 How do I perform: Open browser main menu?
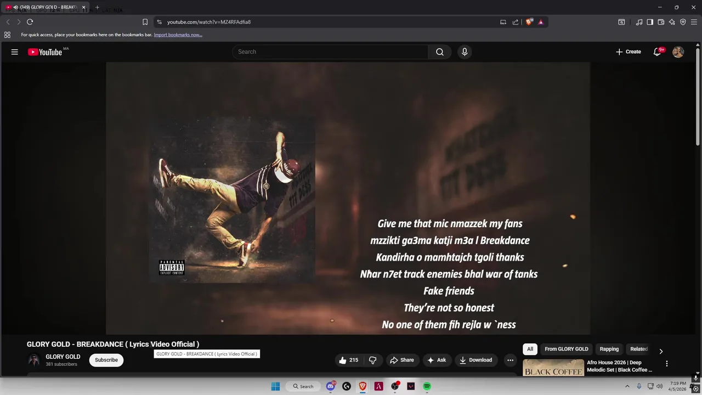694,22
